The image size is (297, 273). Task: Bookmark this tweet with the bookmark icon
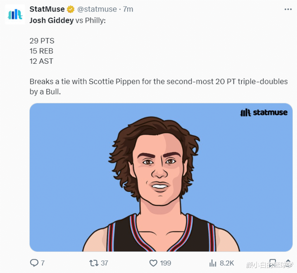[273, 263]
